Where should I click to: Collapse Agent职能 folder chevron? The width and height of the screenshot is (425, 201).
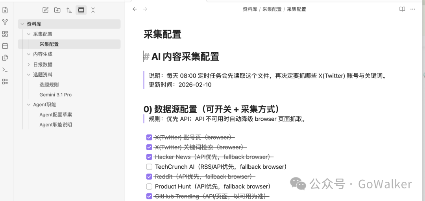(x=28, y=105)
